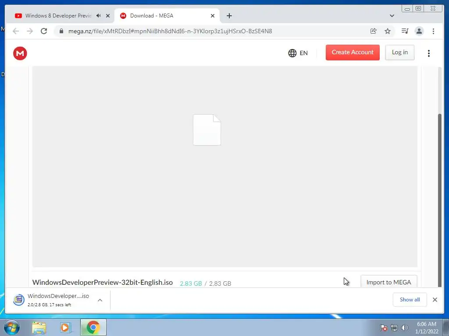The image size is (449, 336).
Task: Reload the page with refresh icon
Action: tap(44, 31)
